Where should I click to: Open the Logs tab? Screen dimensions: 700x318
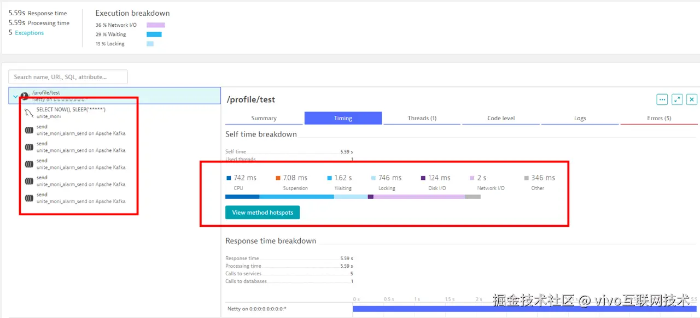point(580,118)
